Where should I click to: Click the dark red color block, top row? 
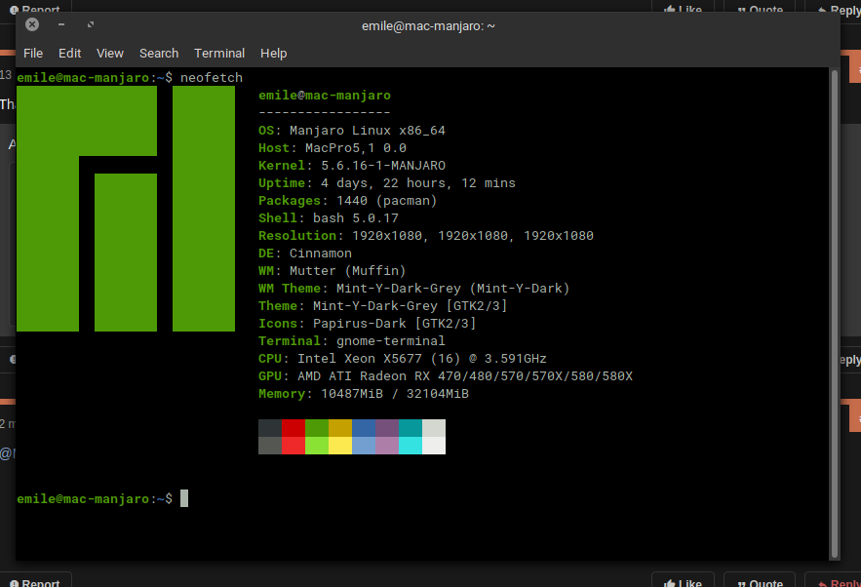click(294, 428)
